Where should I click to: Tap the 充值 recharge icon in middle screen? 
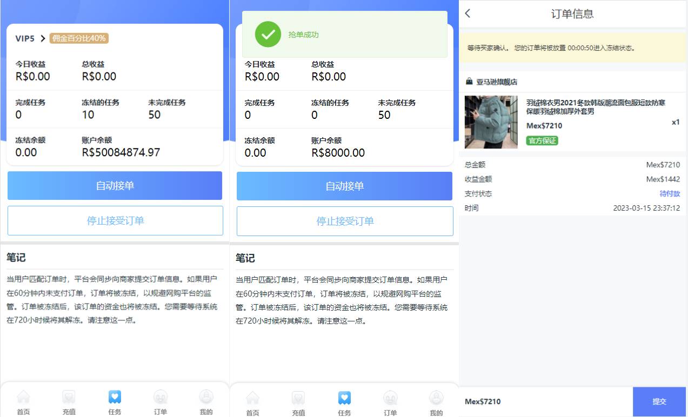(x=298, y=399)
